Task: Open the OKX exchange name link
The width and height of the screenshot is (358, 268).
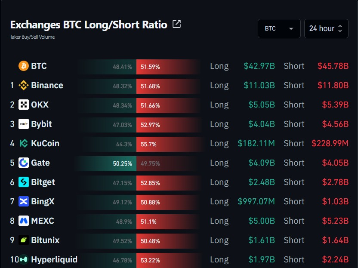Action: tap(40, 105)
